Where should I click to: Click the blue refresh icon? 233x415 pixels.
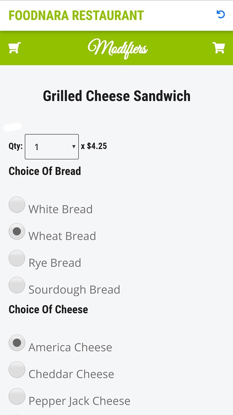coord(221,15)
